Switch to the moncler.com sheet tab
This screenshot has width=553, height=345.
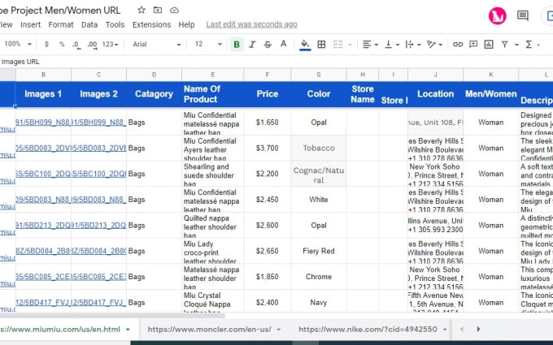coord(210,330)
